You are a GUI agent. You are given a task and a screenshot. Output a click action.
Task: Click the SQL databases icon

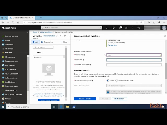pos(3,70)
